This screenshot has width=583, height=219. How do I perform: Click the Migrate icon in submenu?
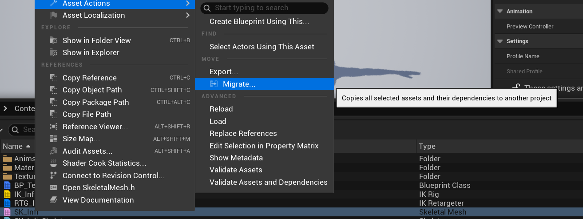[x=214, y=84]
